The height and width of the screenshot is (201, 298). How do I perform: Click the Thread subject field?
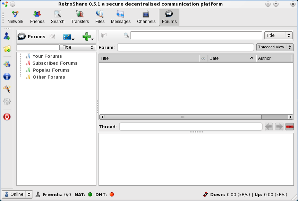[x=191, y=127]
